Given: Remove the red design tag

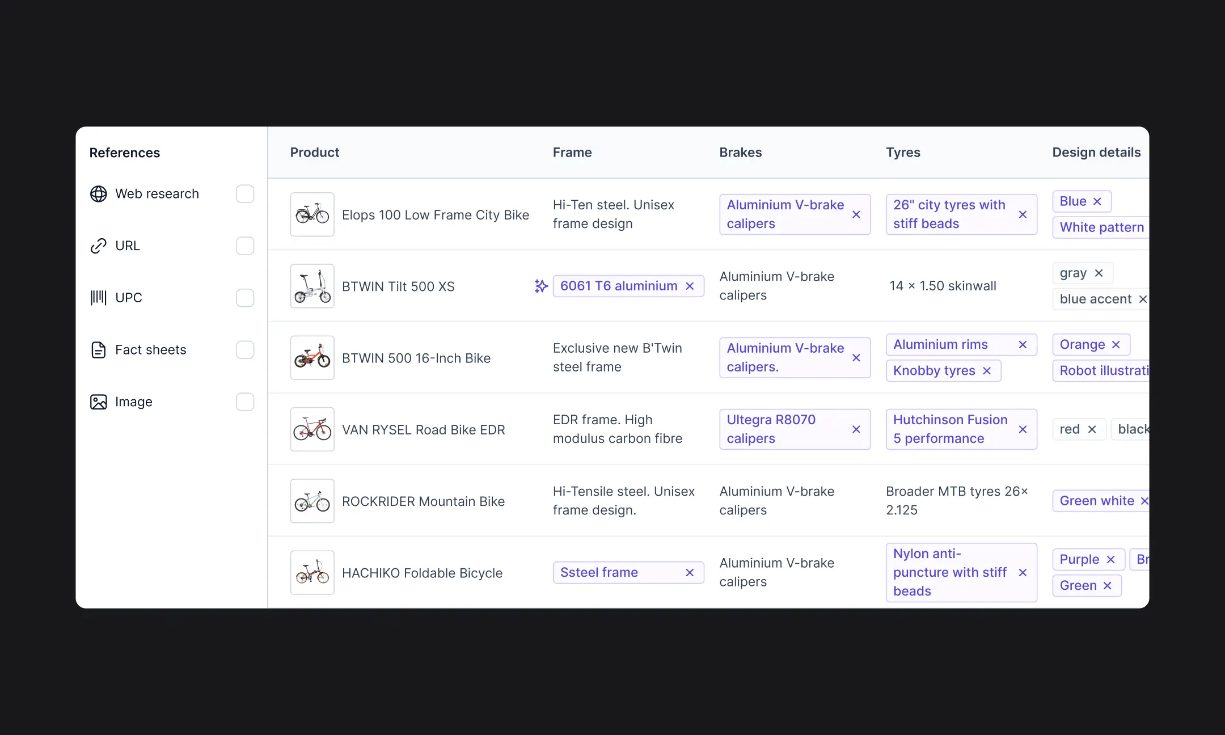Looking at the screenshot, I should [x=1092, y=429].
